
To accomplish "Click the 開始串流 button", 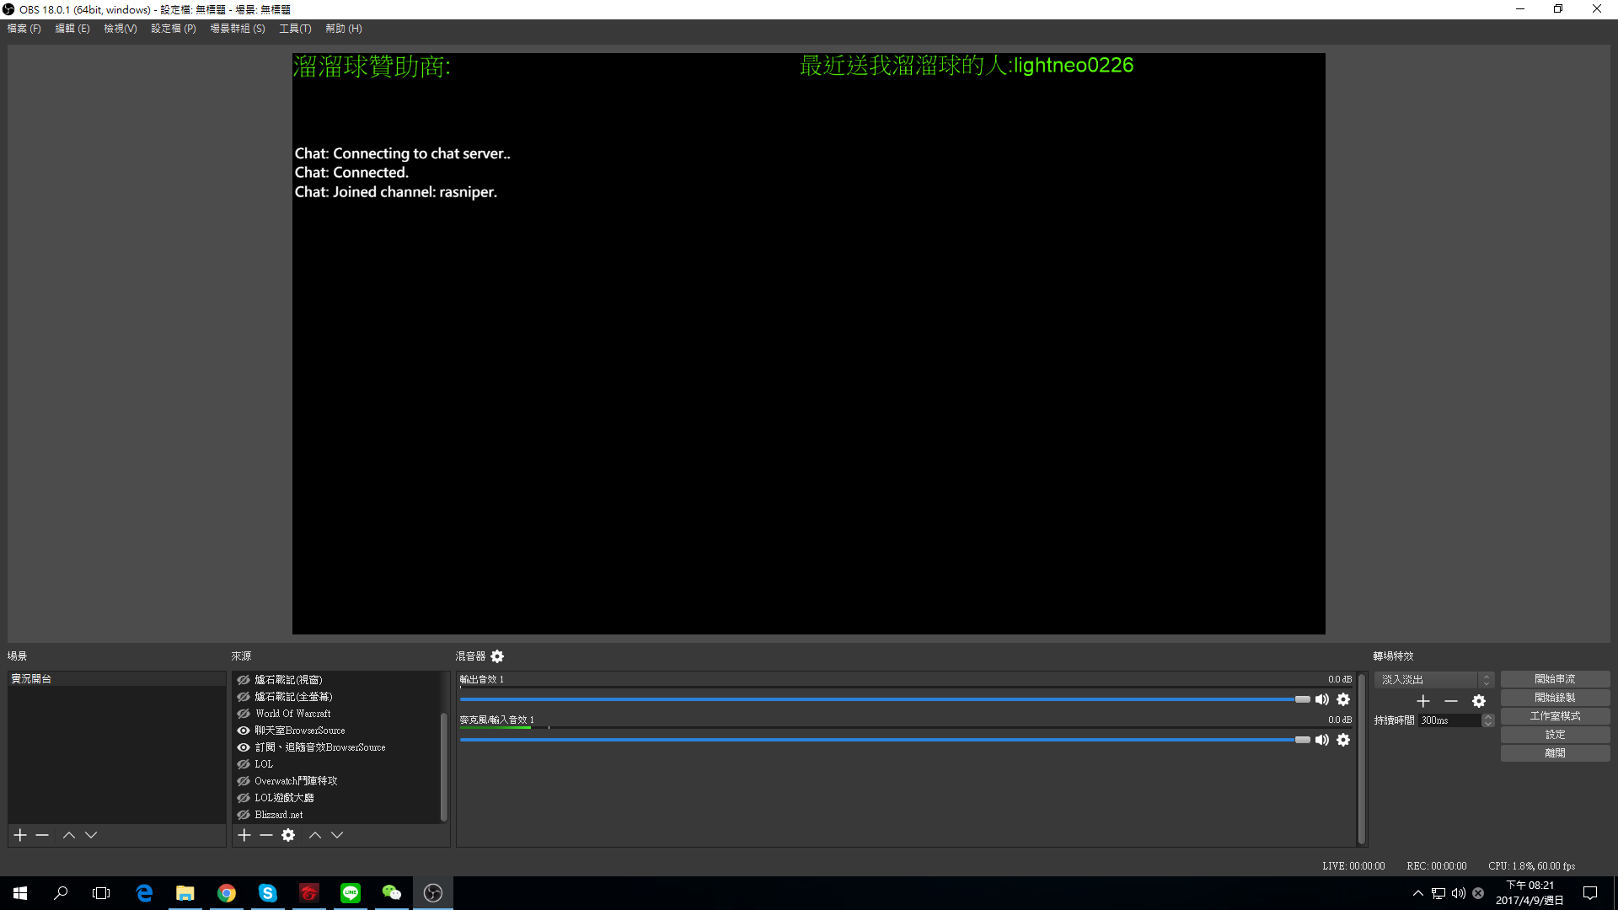I will point(1555,679).
